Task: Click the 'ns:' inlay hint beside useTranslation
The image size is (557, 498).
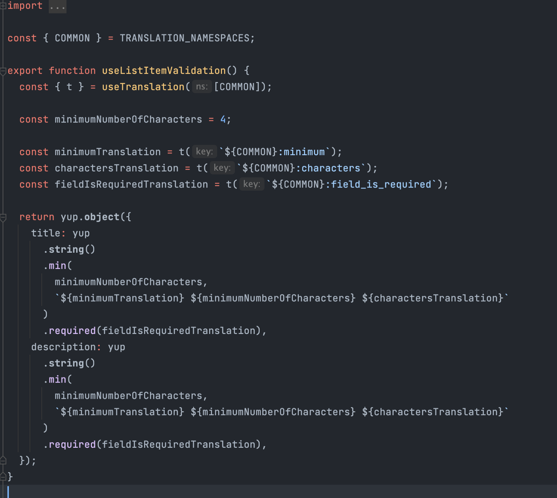Action: point(202,86)
